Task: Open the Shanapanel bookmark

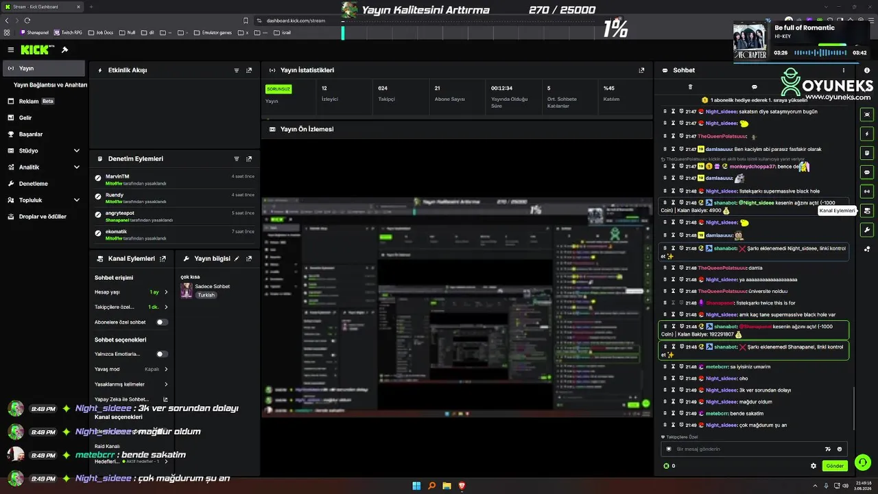Action: 35,32
